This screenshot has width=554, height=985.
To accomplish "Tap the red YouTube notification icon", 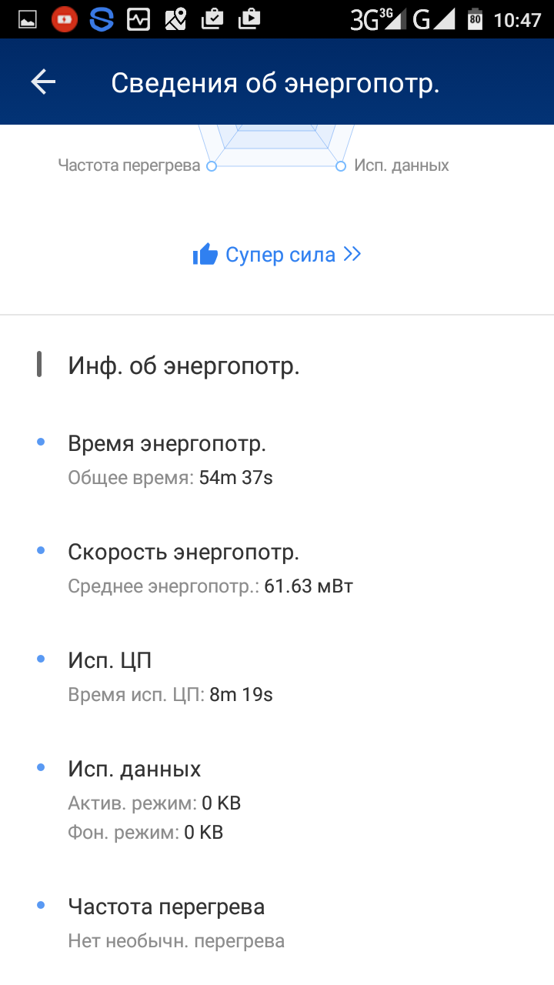I will 65,19.
